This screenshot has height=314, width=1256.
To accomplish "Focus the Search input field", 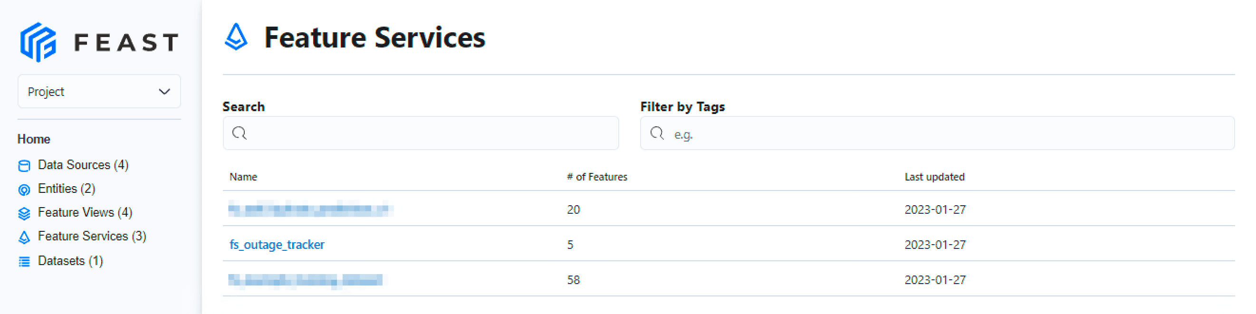I will (429, 133).
